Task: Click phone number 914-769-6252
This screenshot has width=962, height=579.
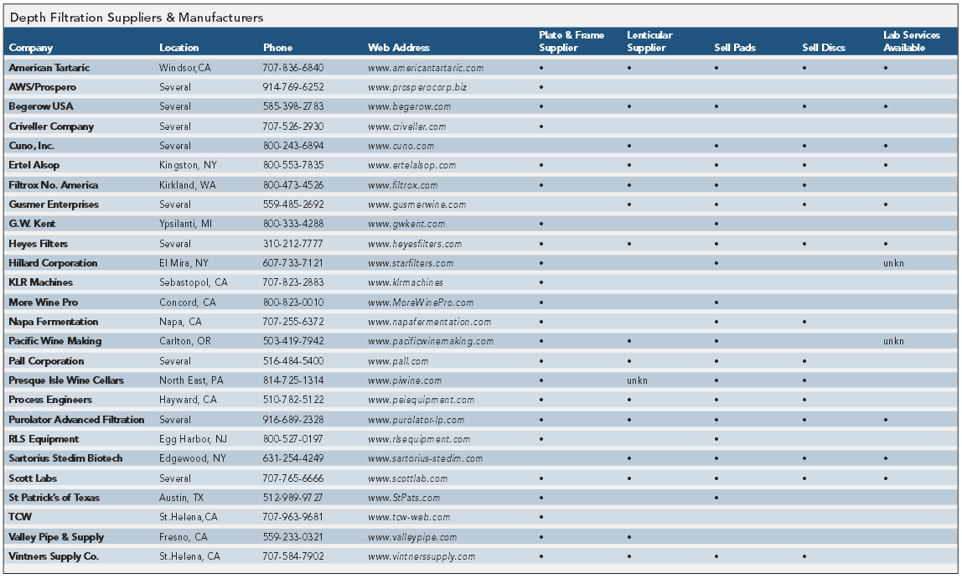Action: 293,88
